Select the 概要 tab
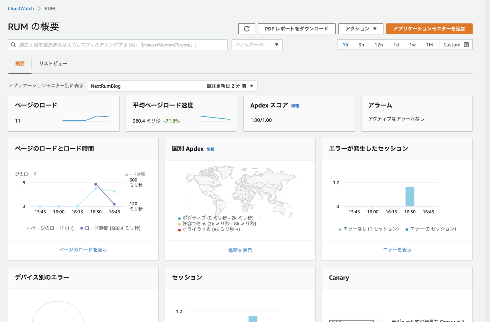This screenshot has width=490, height=322. pos(19,63)
